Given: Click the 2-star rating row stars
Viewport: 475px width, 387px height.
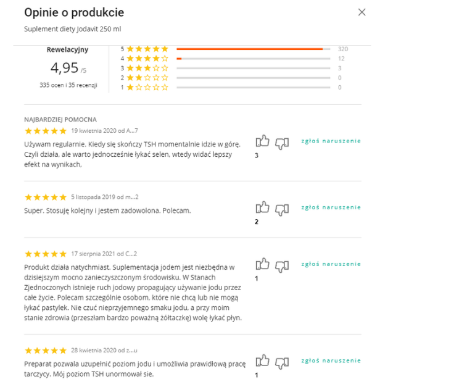Looking at the screenshot, I should pyautogui.click(x=147, y=78).
